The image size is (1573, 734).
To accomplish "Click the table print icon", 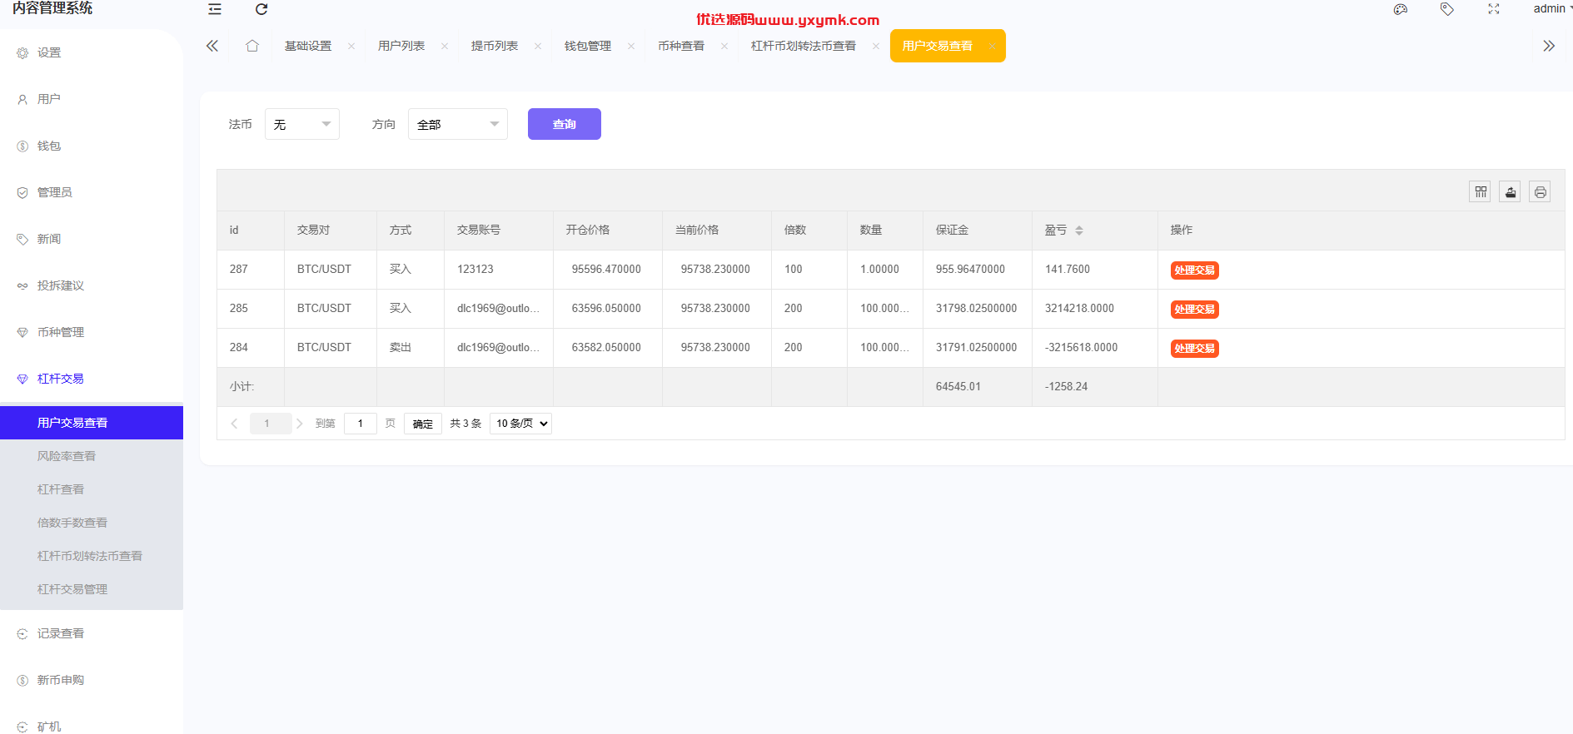I will point(1541,192).
